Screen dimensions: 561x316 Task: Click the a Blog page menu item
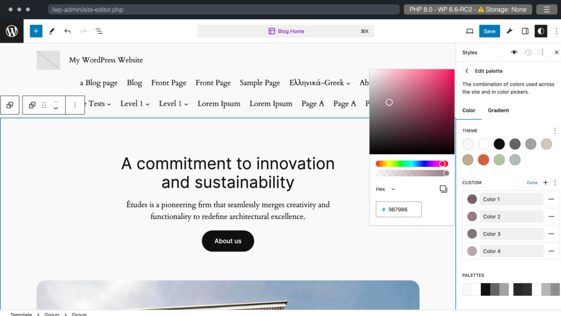[x=99, y=83]
